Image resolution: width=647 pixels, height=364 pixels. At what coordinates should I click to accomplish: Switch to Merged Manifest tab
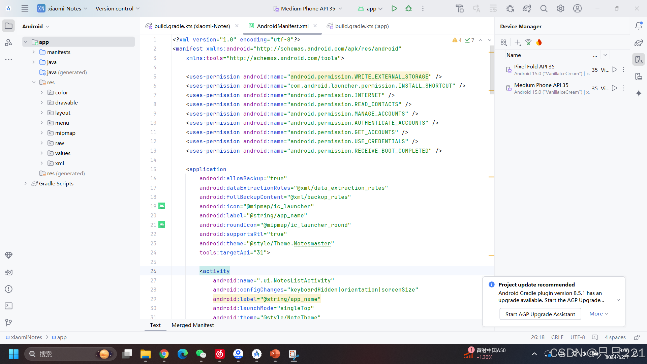coord(192,325)
